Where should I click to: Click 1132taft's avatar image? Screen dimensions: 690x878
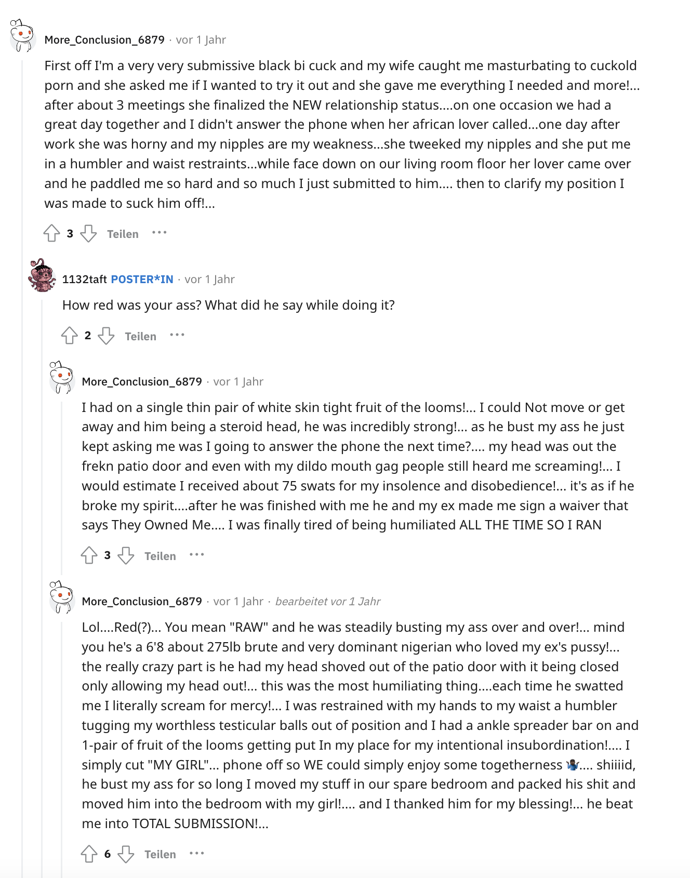click(42, 275)
